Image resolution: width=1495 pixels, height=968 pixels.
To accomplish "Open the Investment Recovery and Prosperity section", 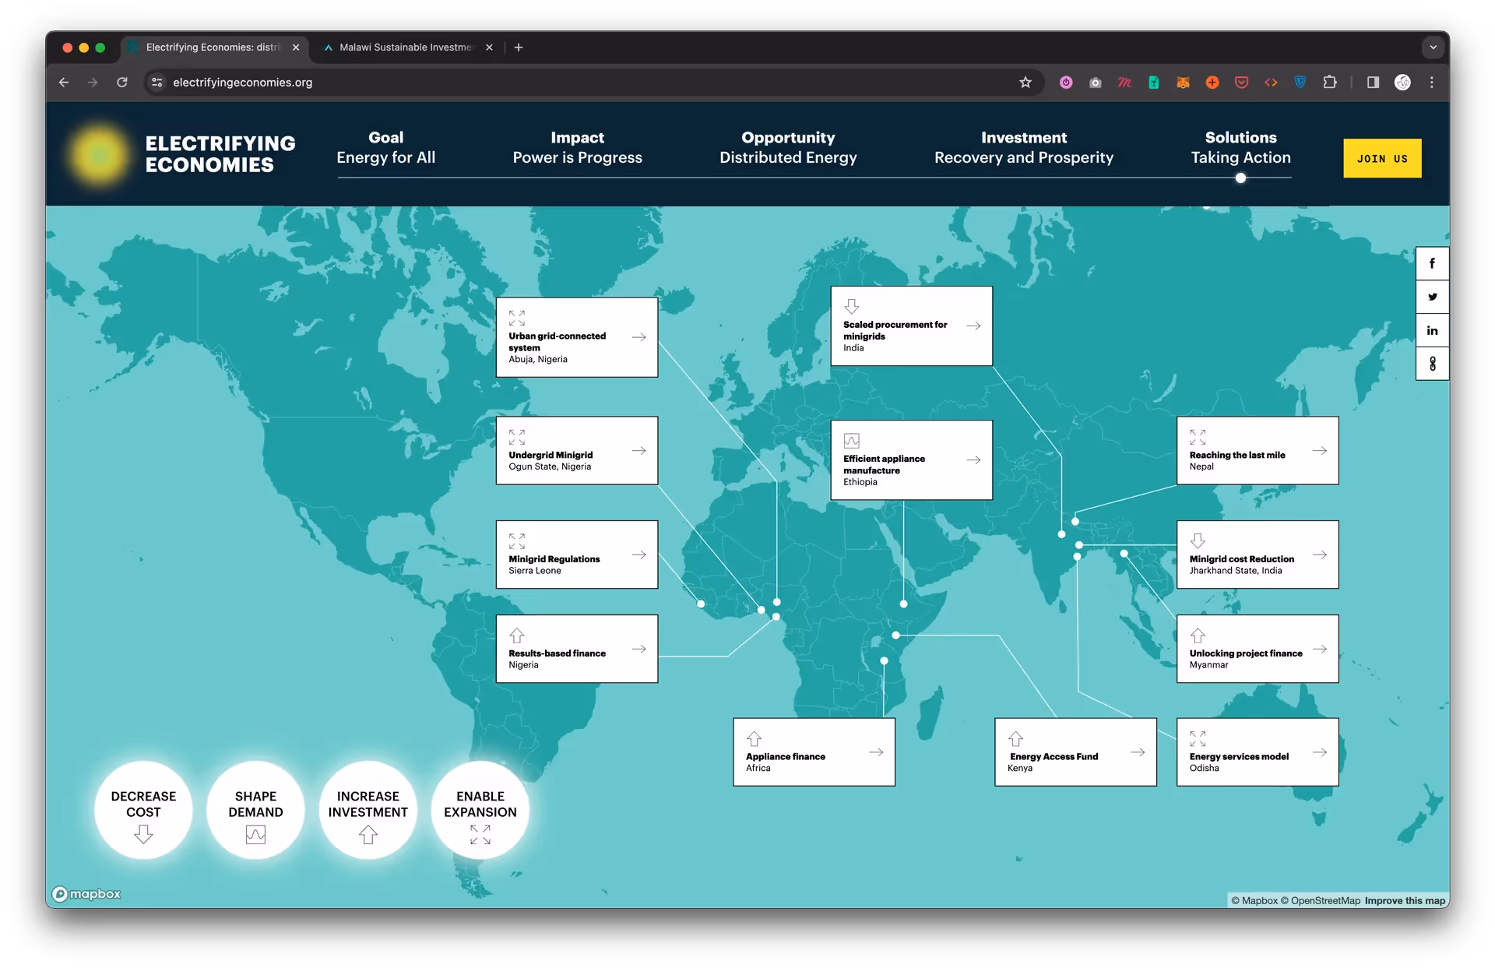I will tap(1023, 147).
